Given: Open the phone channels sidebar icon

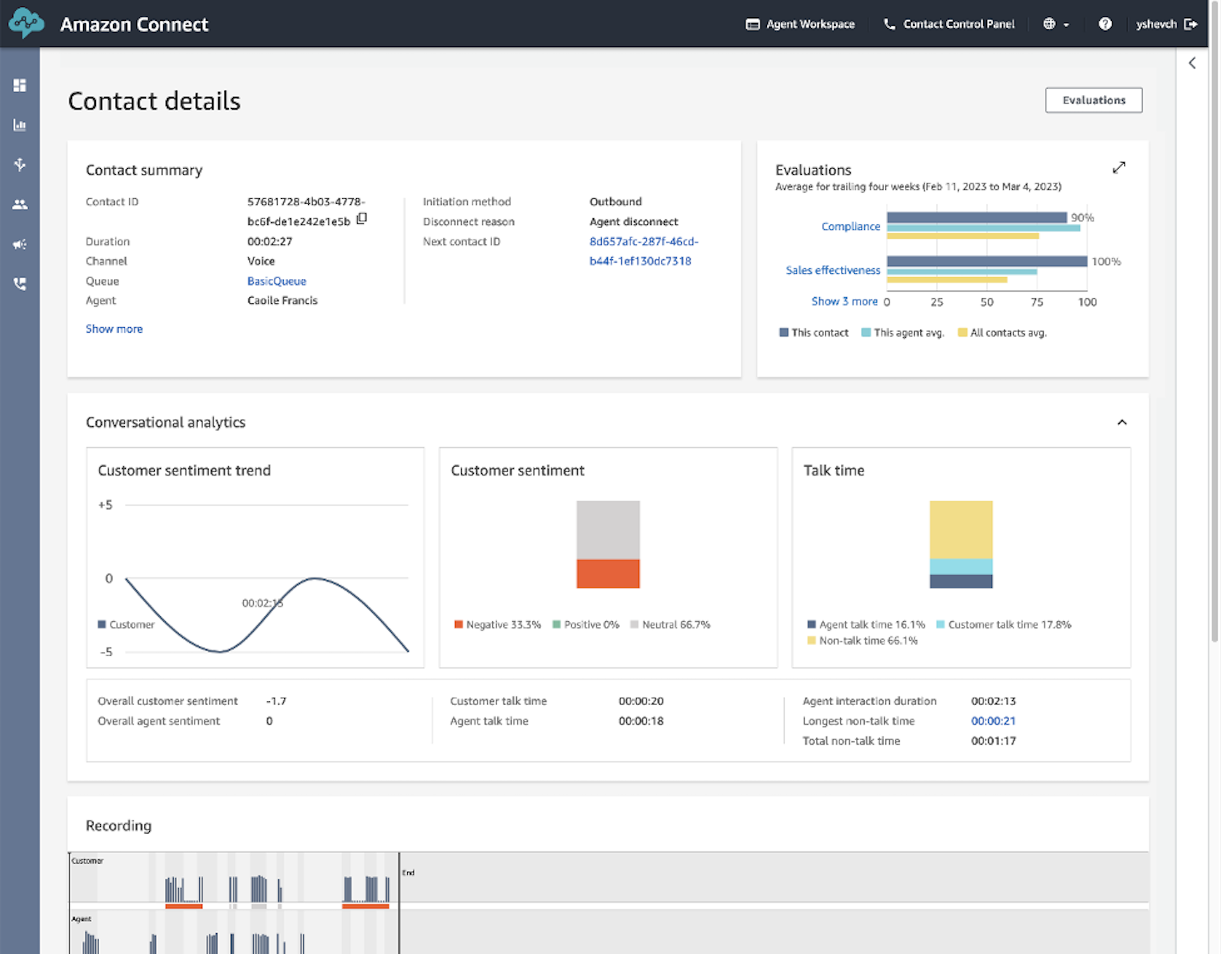Looking at the screenshot, I should coord(20,284).
